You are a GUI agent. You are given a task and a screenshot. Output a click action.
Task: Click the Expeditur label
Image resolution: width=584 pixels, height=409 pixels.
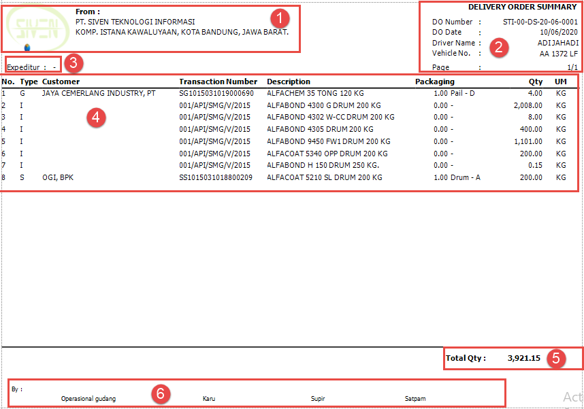pyautogui.click(x=23, y=67)
